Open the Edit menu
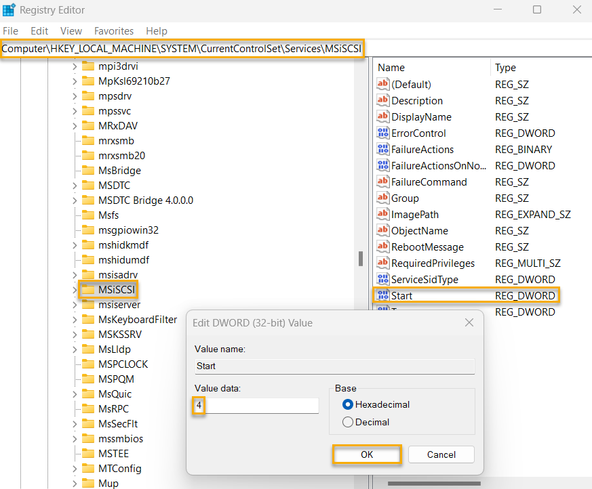 [x=39, y=30]
